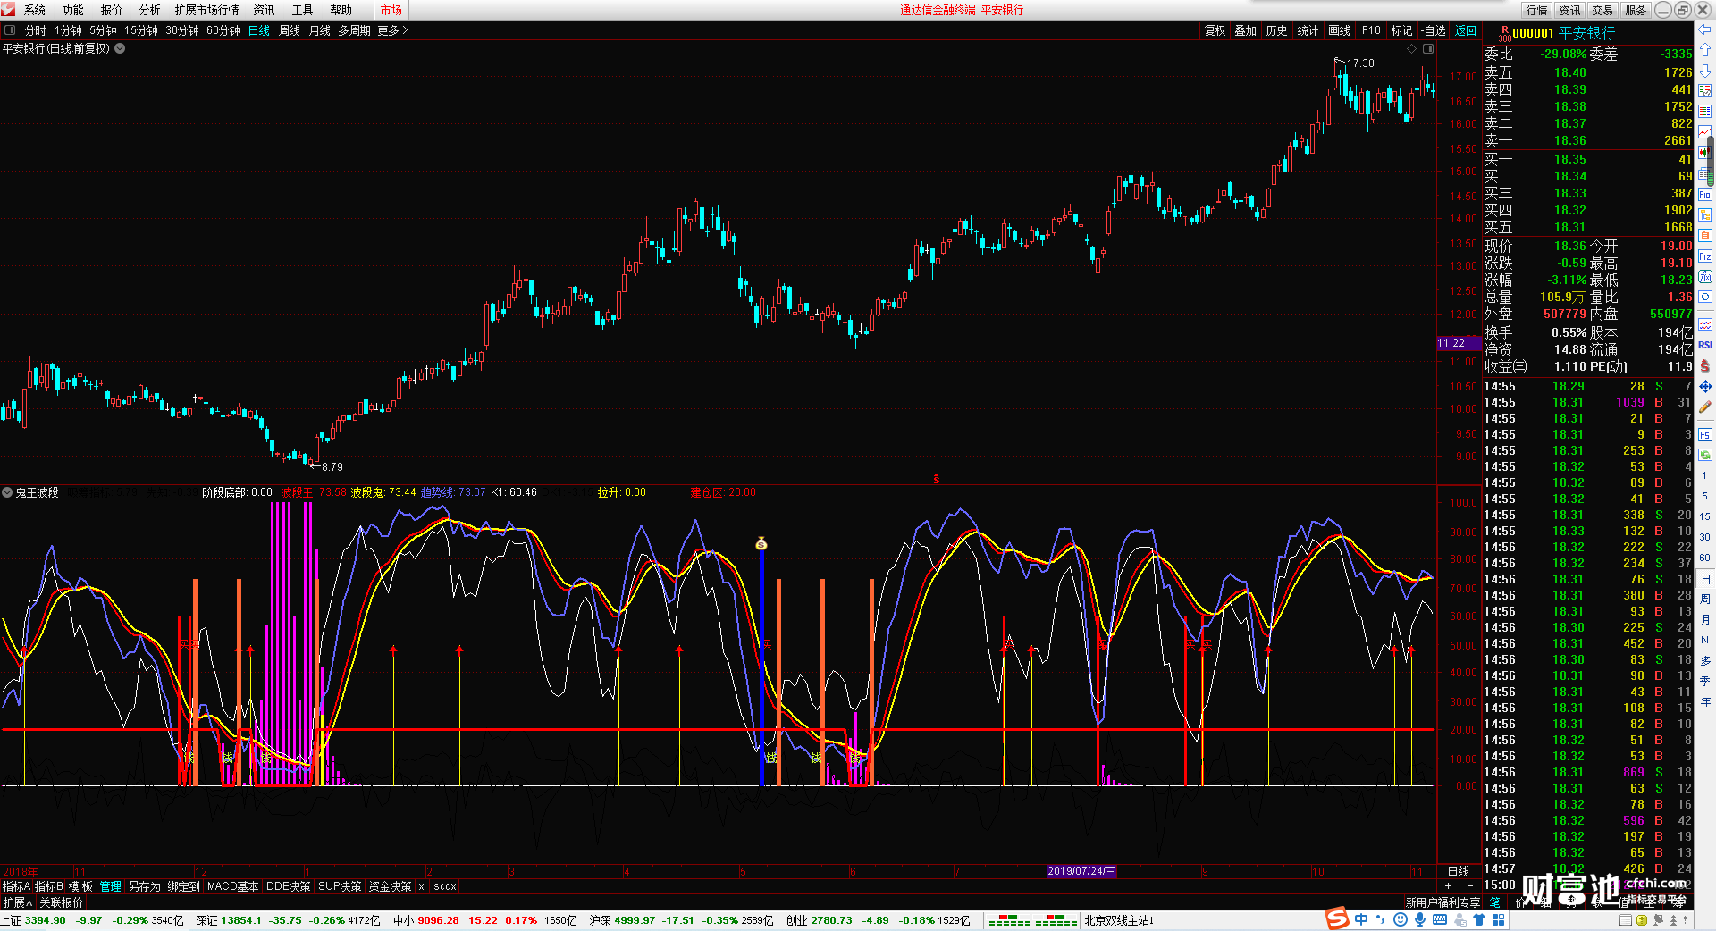Click the blue move-arrows sidebar icon

[x=1705, y=386]
